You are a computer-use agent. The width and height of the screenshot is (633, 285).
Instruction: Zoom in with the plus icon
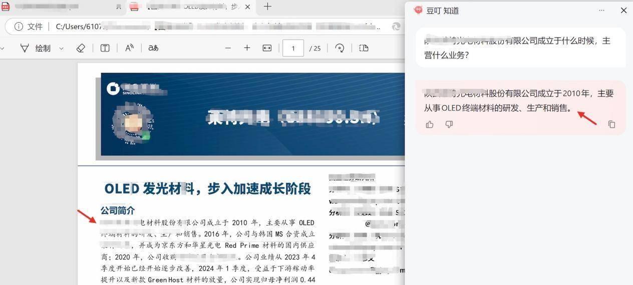247,48
